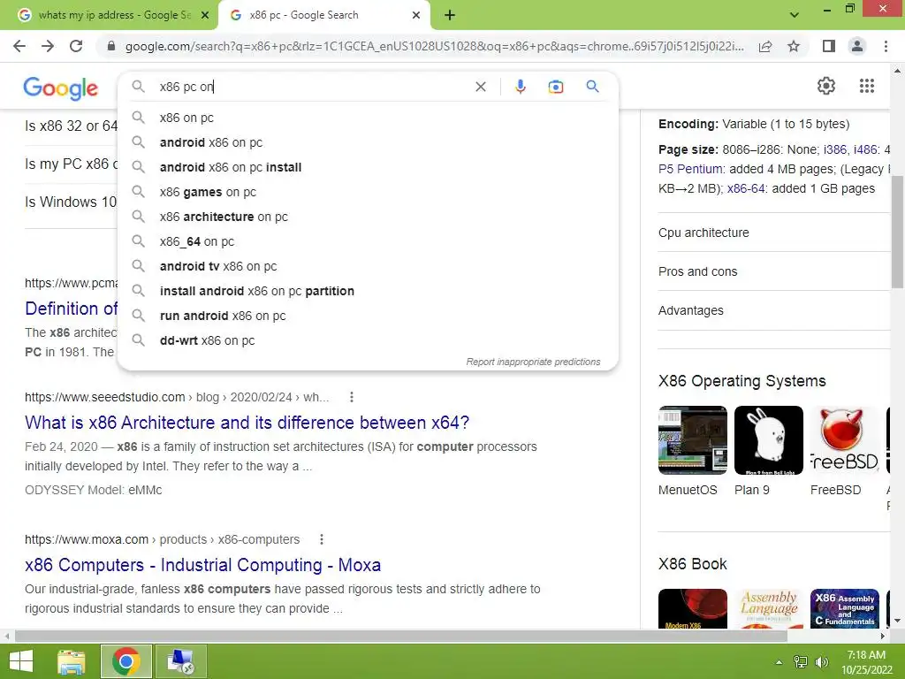This screenshot has height=679, width=905.
Task: Open 'Assembly Language' book cover
Action: click(769, 608)
